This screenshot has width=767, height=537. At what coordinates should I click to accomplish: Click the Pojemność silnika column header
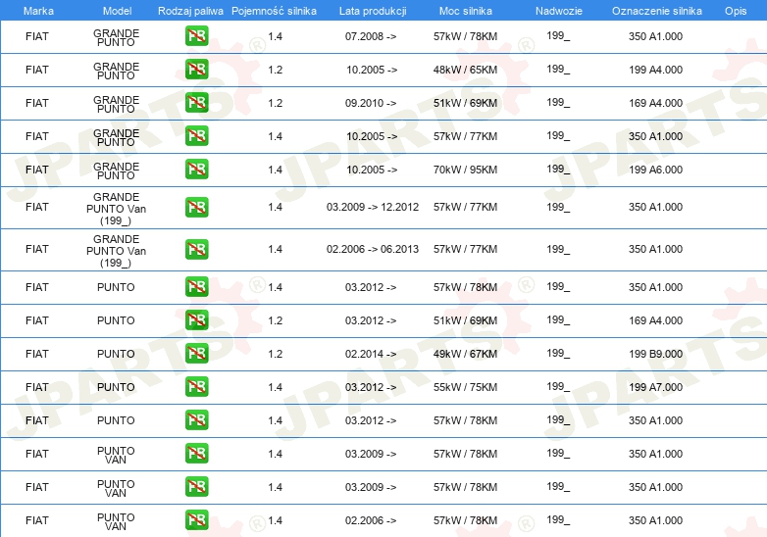(x=274, y=11)
